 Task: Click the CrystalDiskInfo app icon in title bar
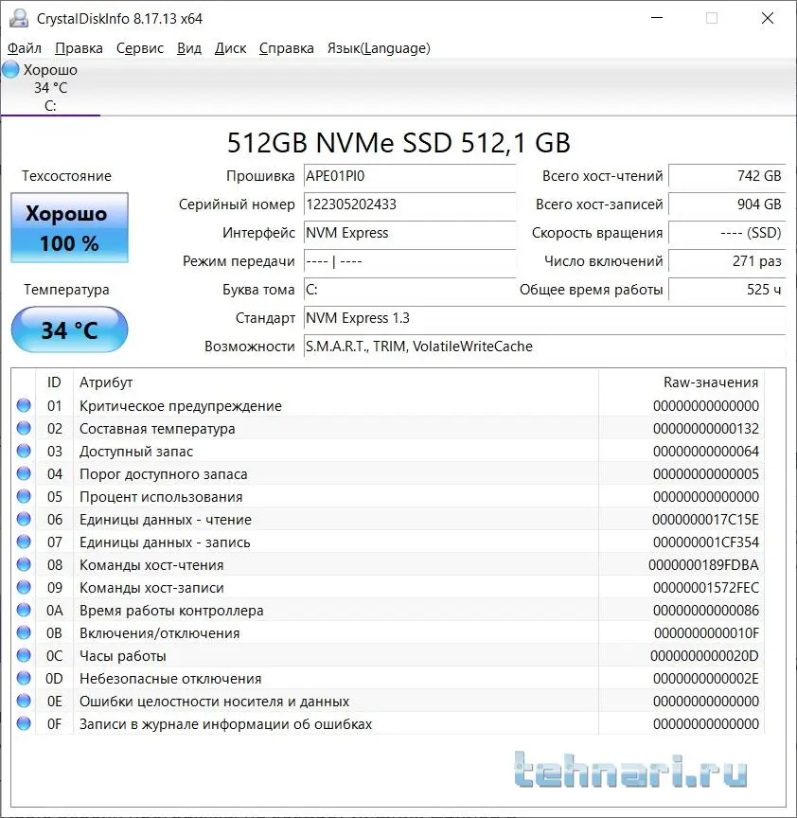[x=19, y=18]
